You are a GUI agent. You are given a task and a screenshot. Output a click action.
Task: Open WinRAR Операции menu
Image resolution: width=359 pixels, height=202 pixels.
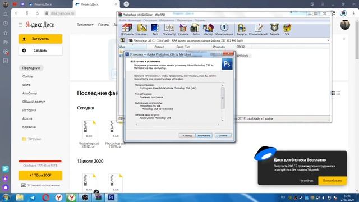coord(150,20)
